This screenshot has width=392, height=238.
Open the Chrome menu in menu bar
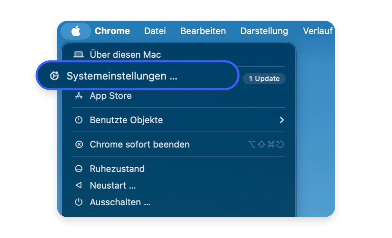112,31
